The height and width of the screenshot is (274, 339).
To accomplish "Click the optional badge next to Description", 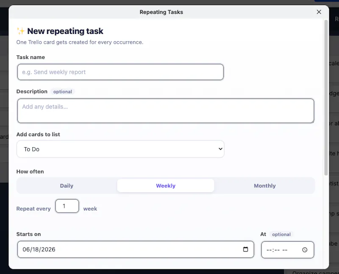I will click(x=63, y=92).
